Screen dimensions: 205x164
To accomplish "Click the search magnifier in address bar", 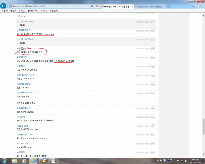I will coord(92,6).
